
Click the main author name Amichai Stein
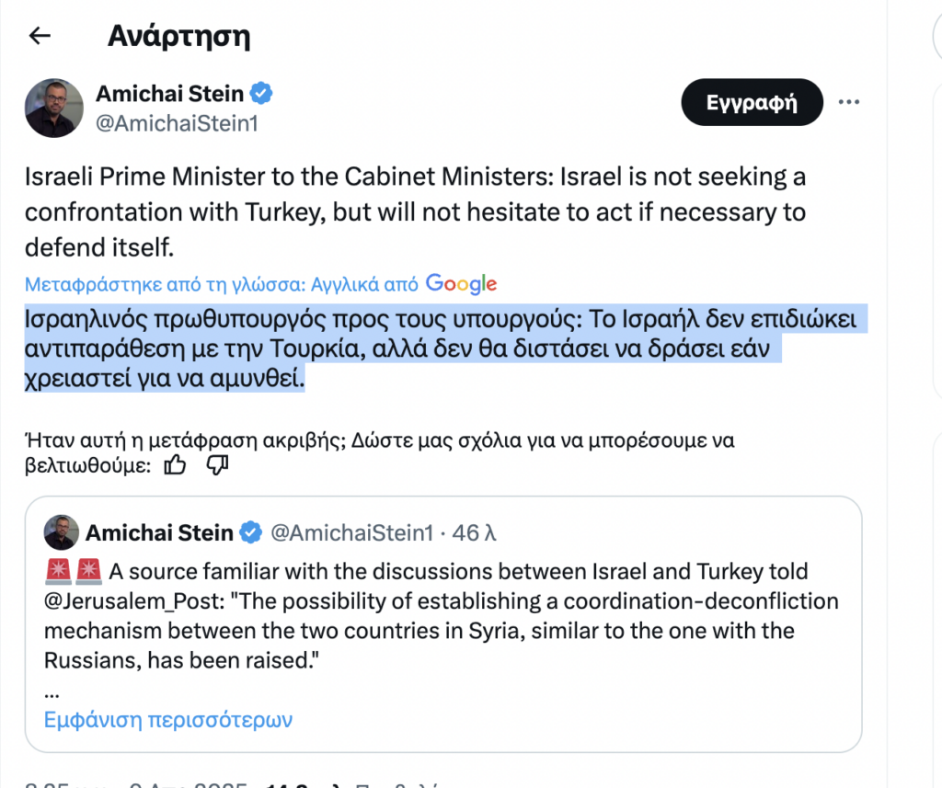(x=169, y=94)
